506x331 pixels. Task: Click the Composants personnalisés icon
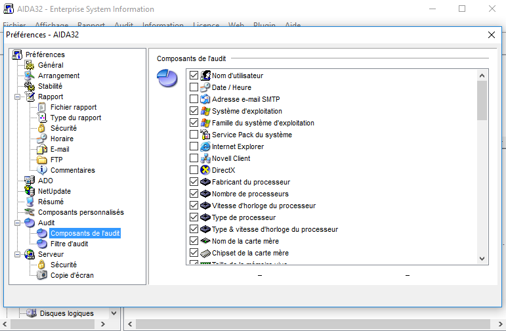point(30,212)
